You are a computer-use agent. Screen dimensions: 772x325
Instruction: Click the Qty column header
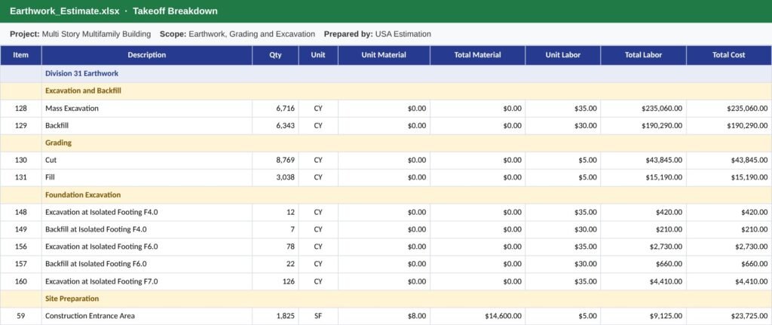click(x=275, y=55)
